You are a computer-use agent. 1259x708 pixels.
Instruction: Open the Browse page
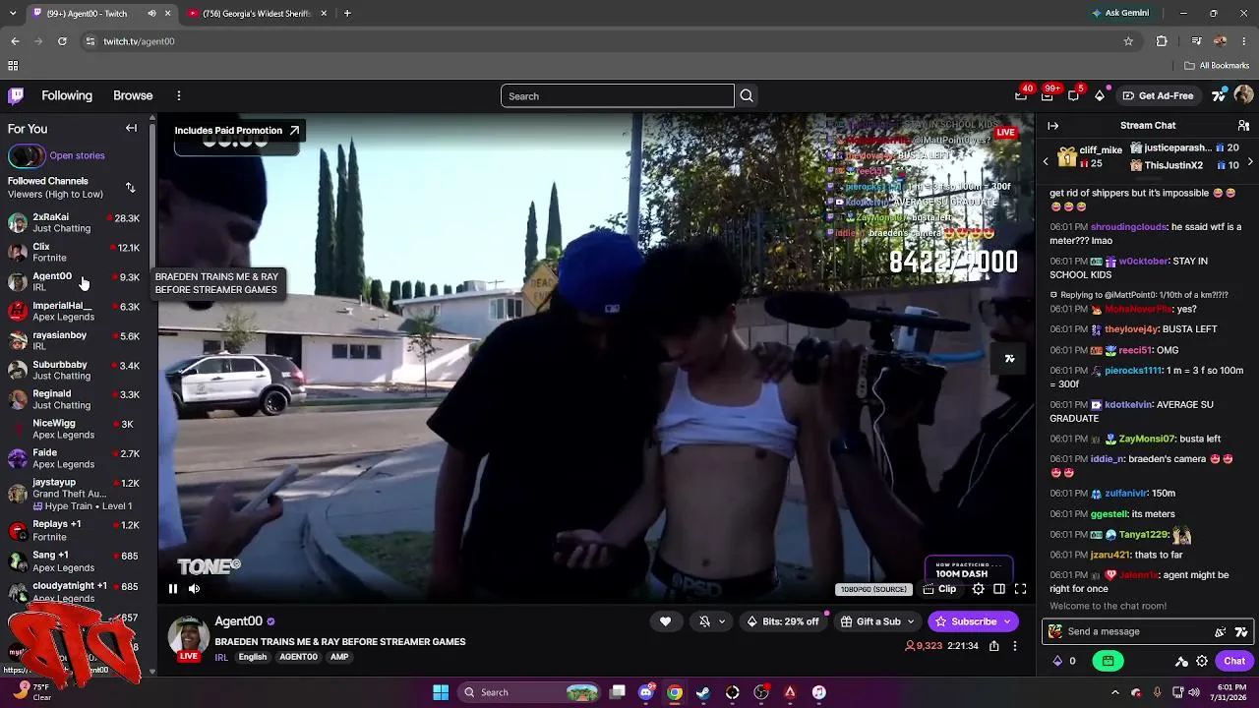(133, 95)
